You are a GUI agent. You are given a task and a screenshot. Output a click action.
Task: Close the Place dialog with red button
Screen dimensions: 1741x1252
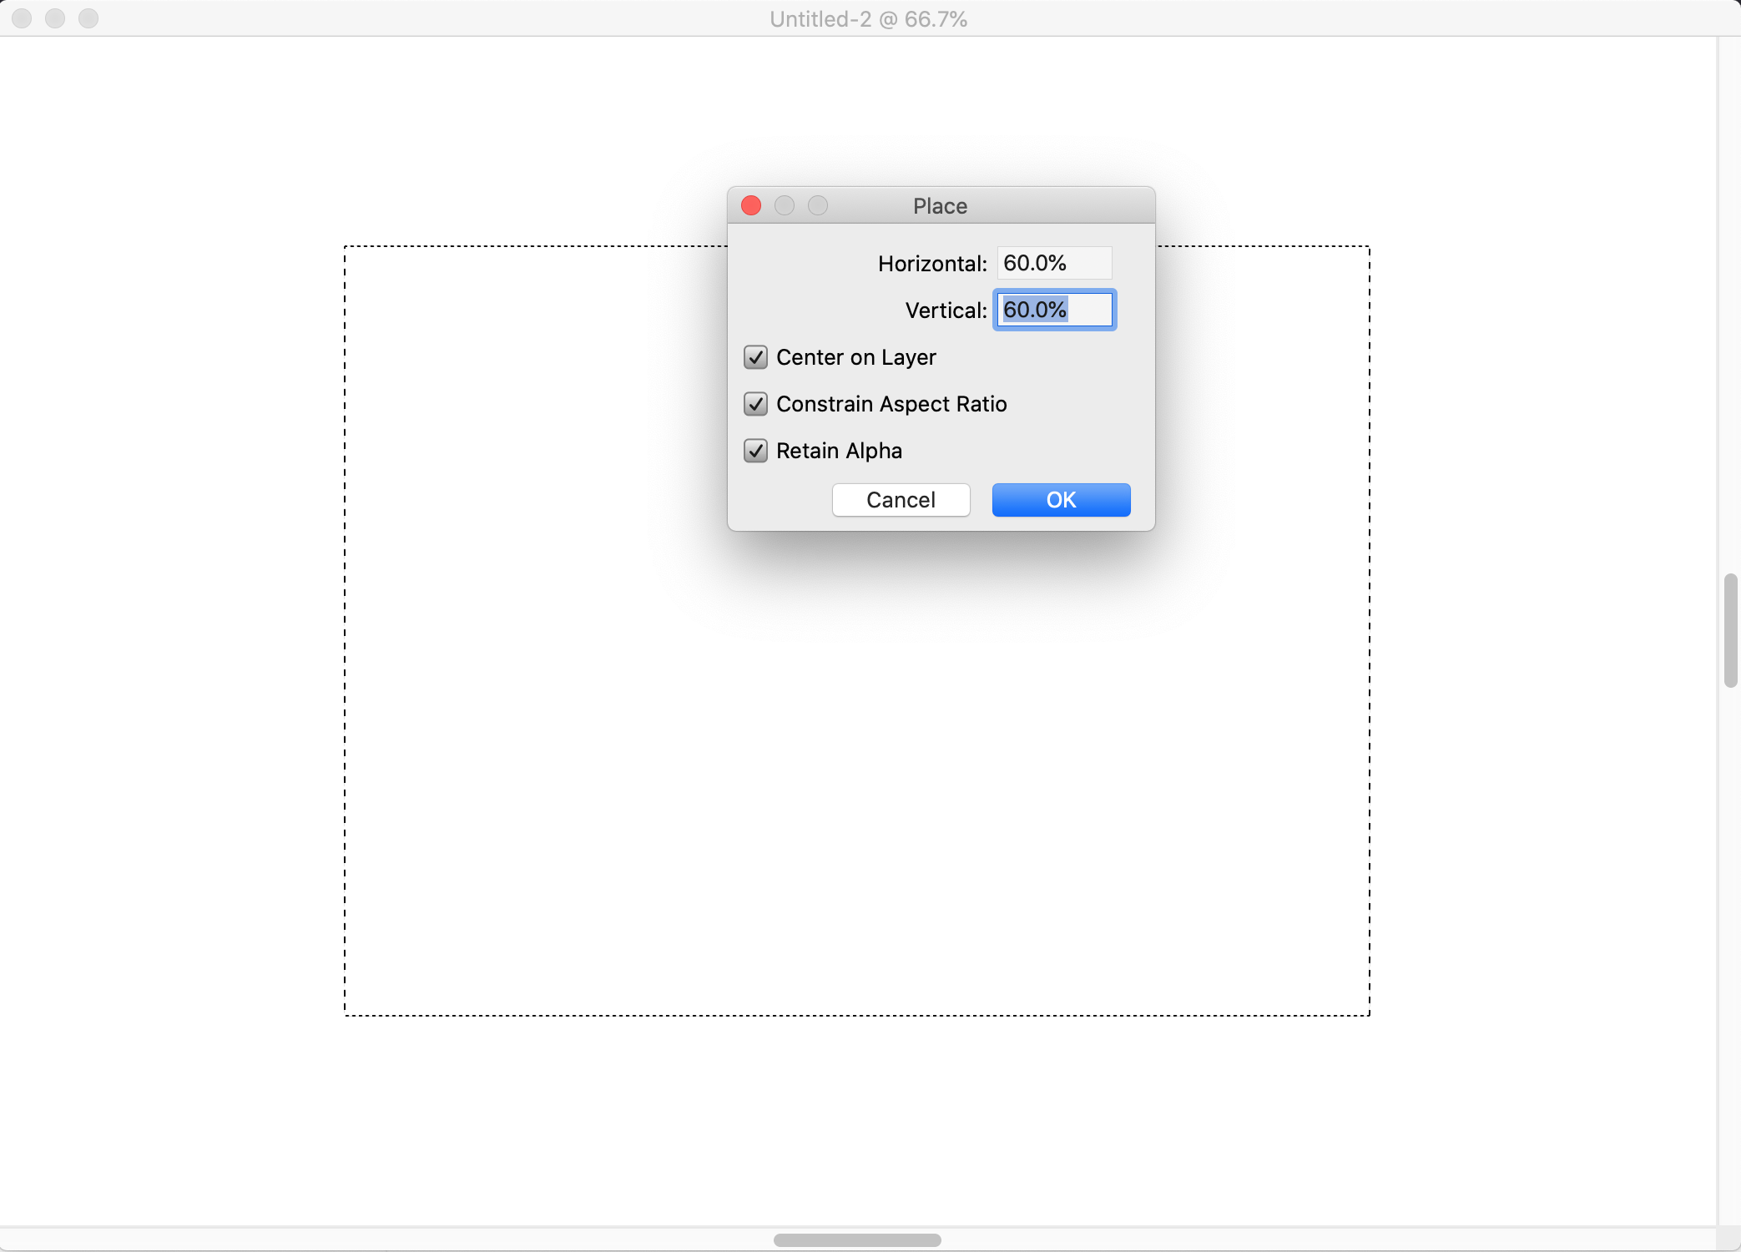751,205
